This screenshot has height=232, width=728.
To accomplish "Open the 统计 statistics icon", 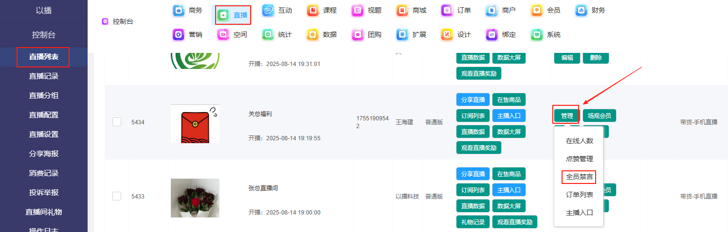I will [x=268, y=35].
